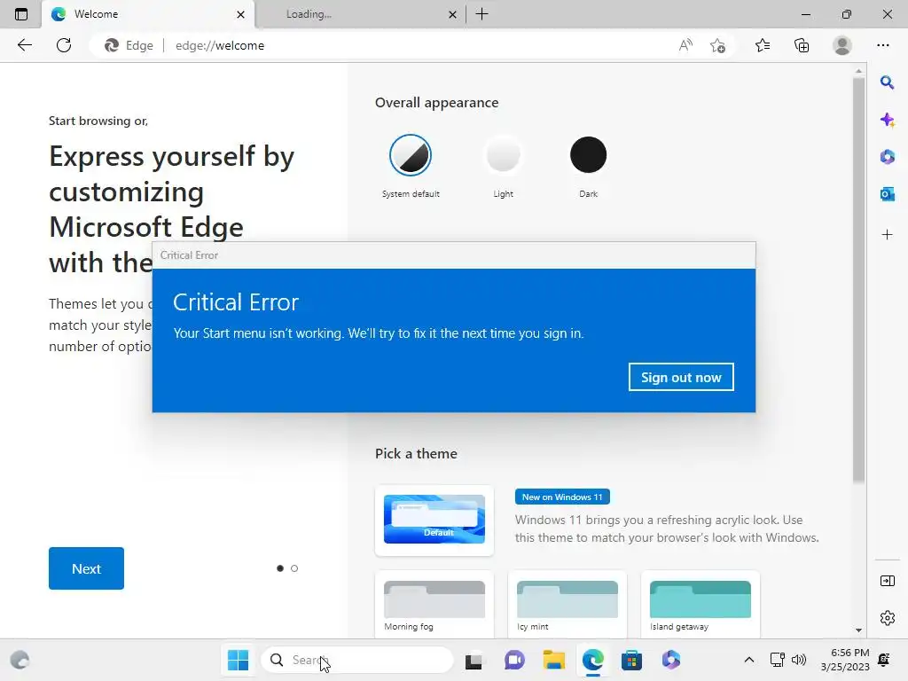Close the Loading tab

452,14
